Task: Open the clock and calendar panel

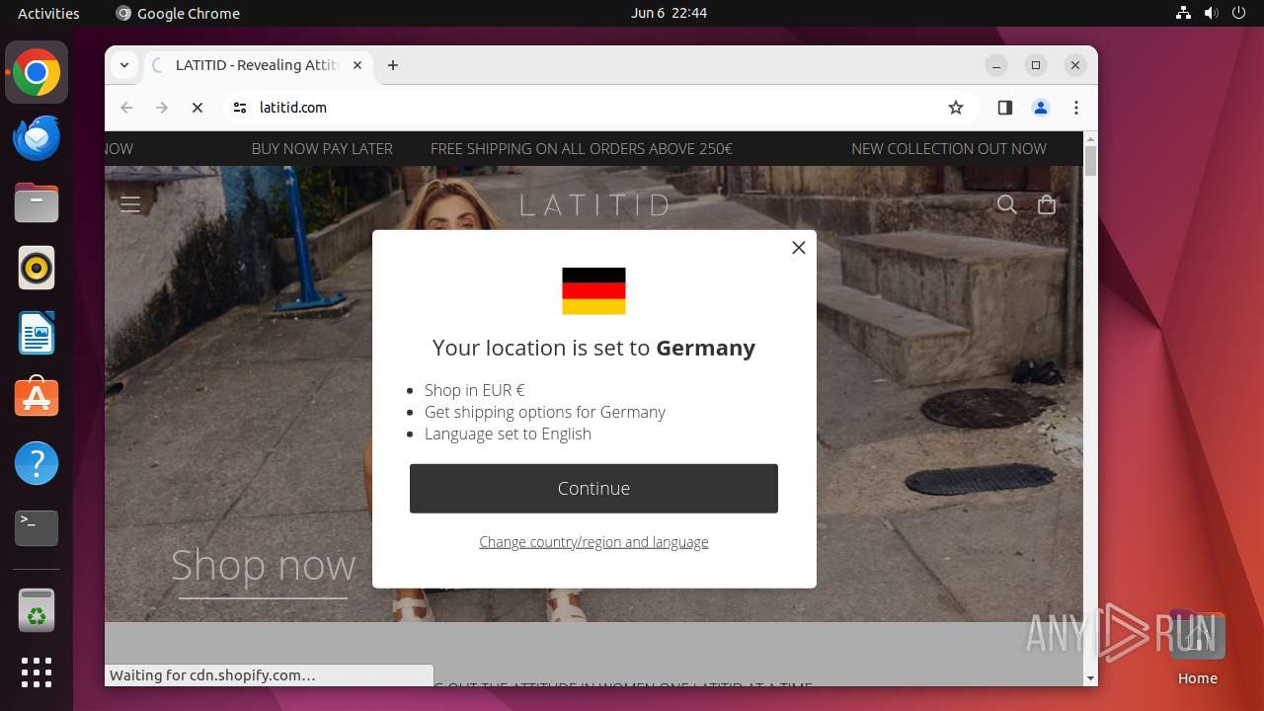Action: [670, 13]
